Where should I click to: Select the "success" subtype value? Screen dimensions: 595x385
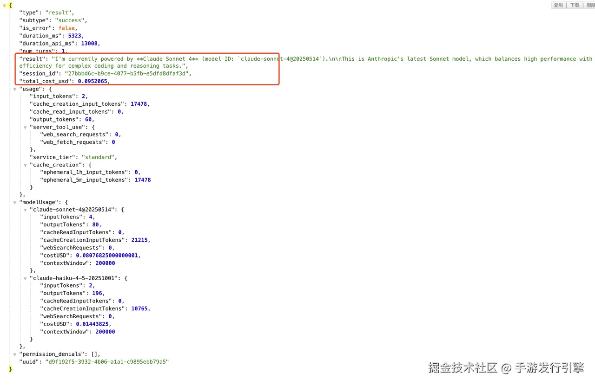[70, 20]
